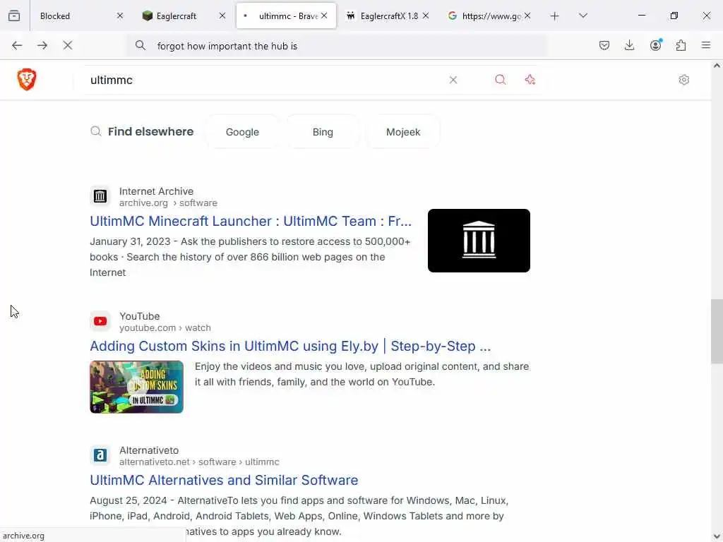The height and width of the screenshot is (542, 723).
Task: Submit search with magnifier icon
Action: pyautogui.click(x=501, y=80)
